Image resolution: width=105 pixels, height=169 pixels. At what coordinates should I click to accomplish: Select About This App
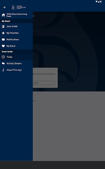point(16,70)
